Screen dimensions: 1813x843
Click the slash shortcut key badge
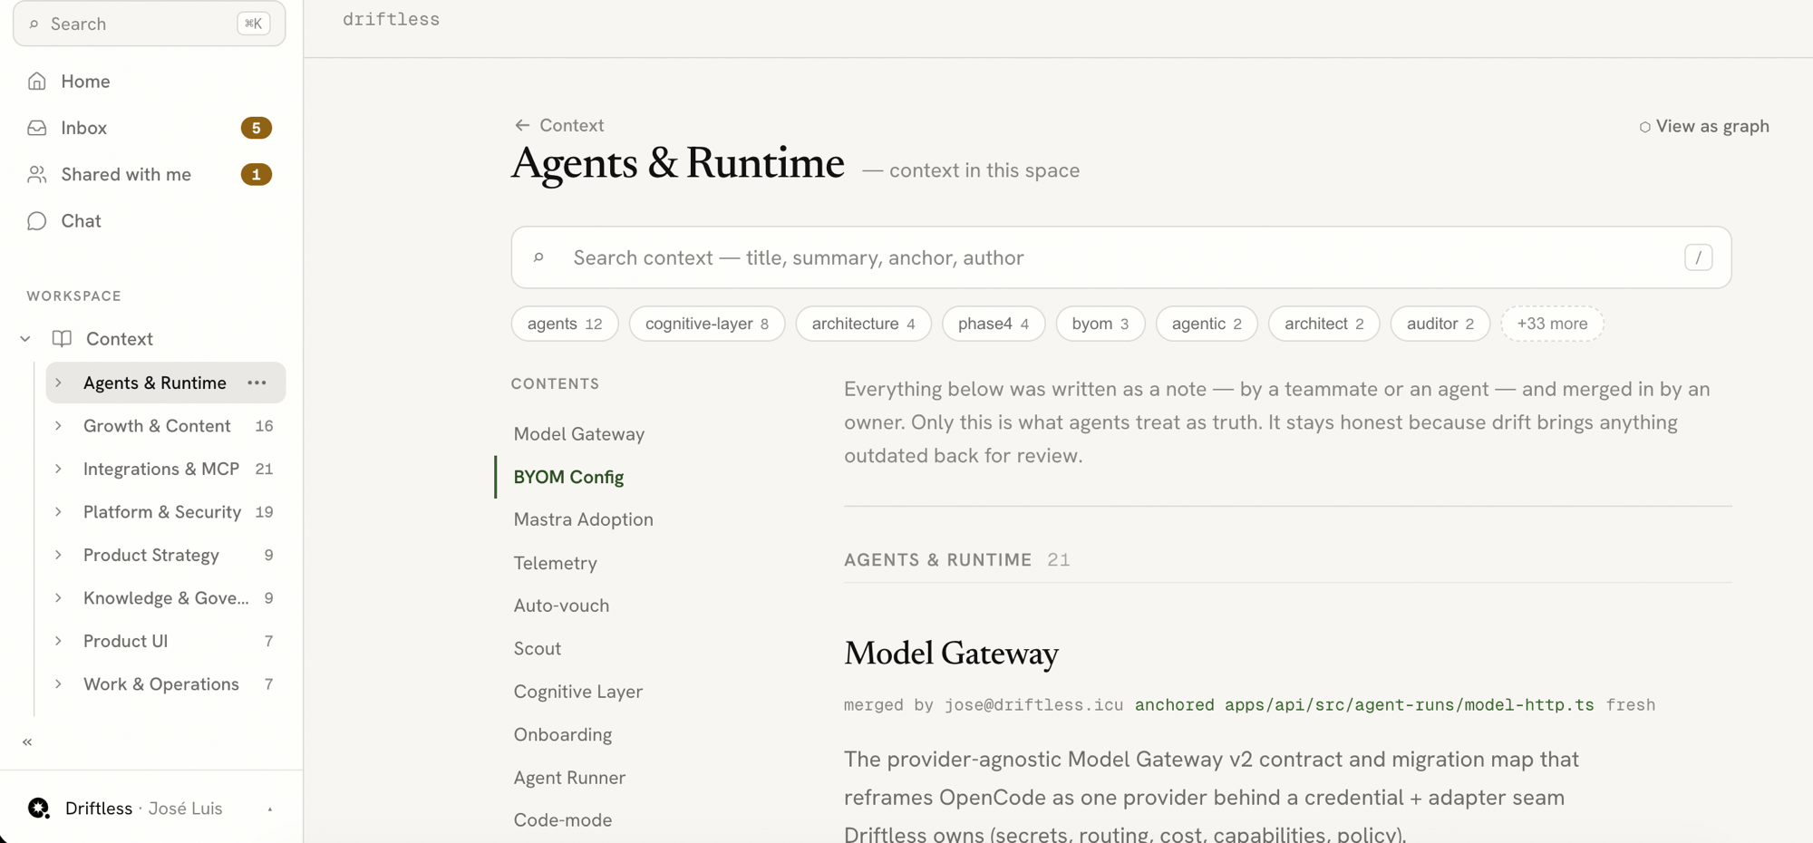point(1698,257)
